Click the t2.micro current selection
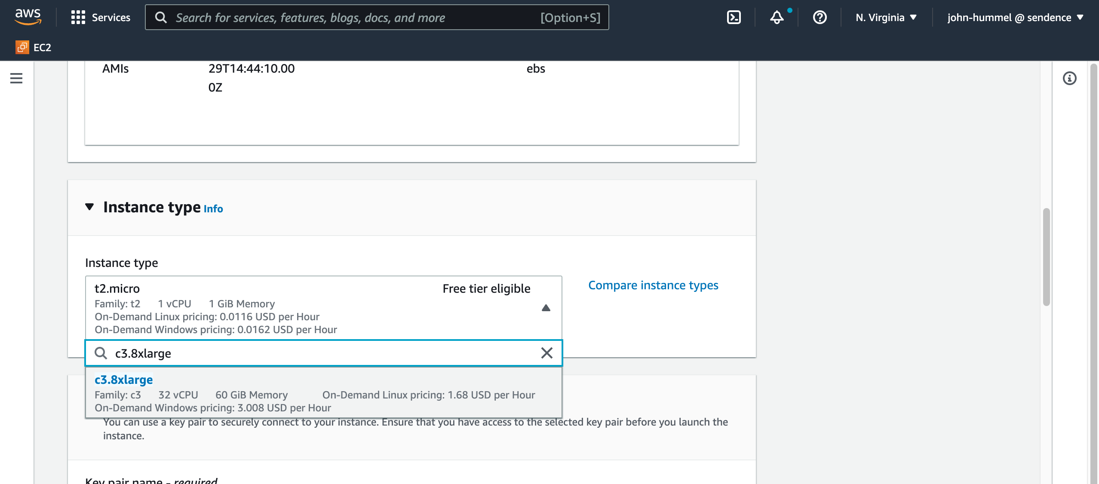The height and width of the screenshot is (484, 1099). click(x=322, y=307)
